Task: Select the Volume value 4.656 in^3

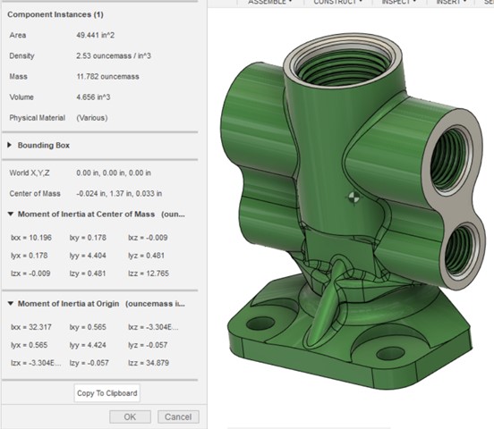Action: pyautogui.click(x=93, y=97)
